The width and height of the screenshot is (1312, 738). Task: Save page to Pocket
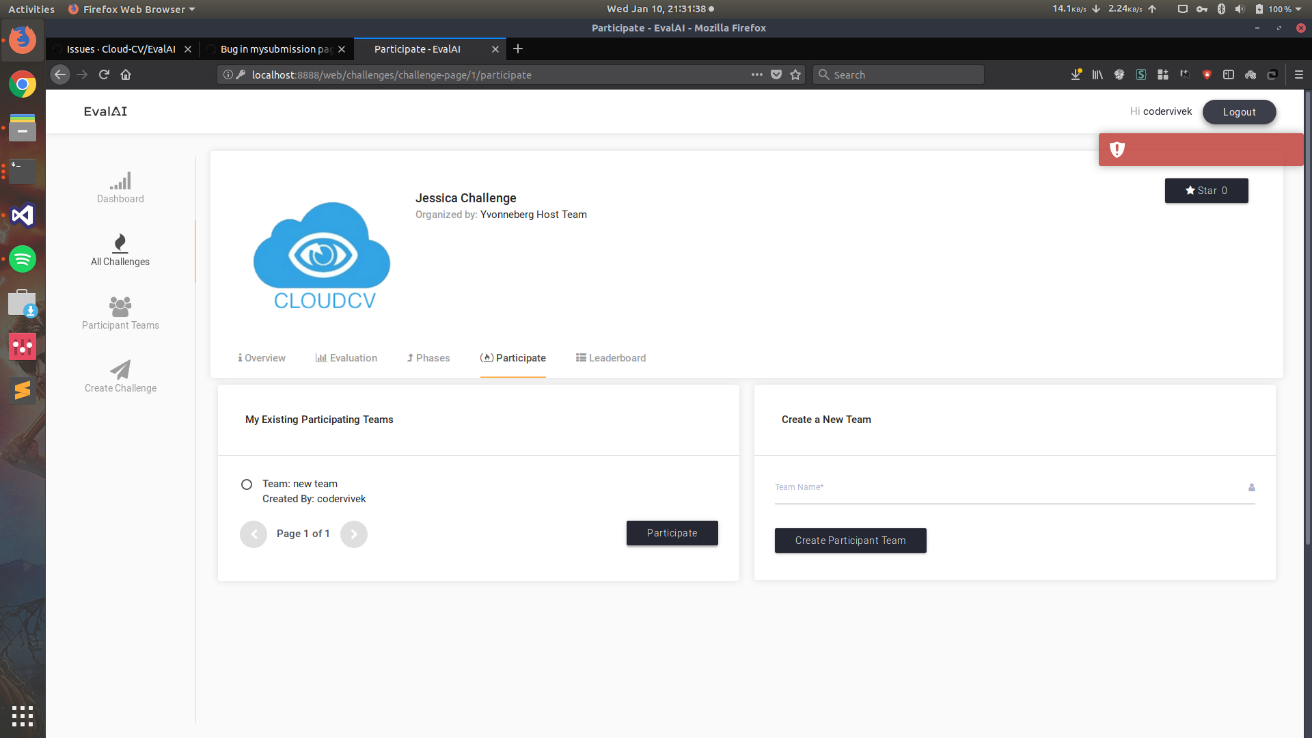776,74
